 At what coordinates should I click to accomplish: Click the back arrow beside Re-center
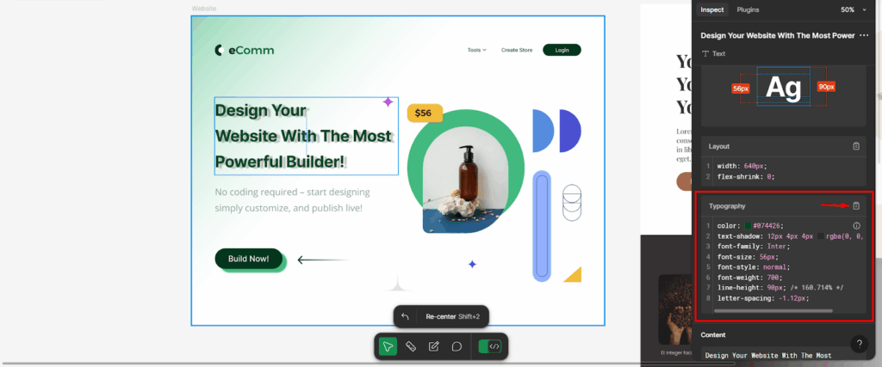click(x=405, y=316)
